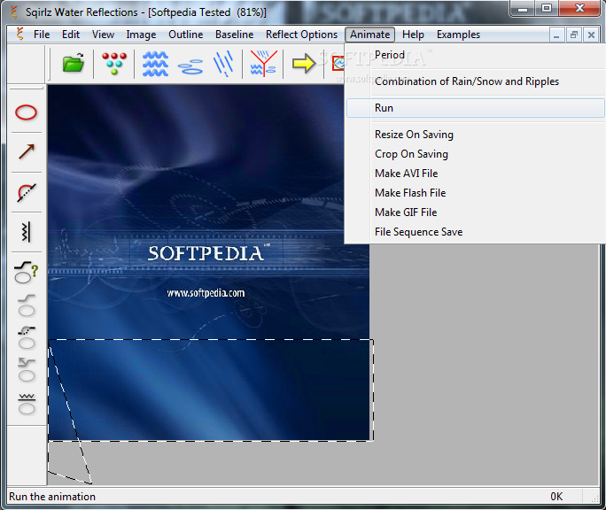Viewport: 606px width, 510px height.
Task: Open the Help menu
Action: [x=413, y=35]
